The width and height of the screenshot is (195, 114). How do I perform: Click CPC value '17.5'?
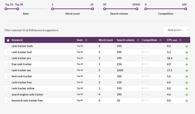tap(170, 70)
